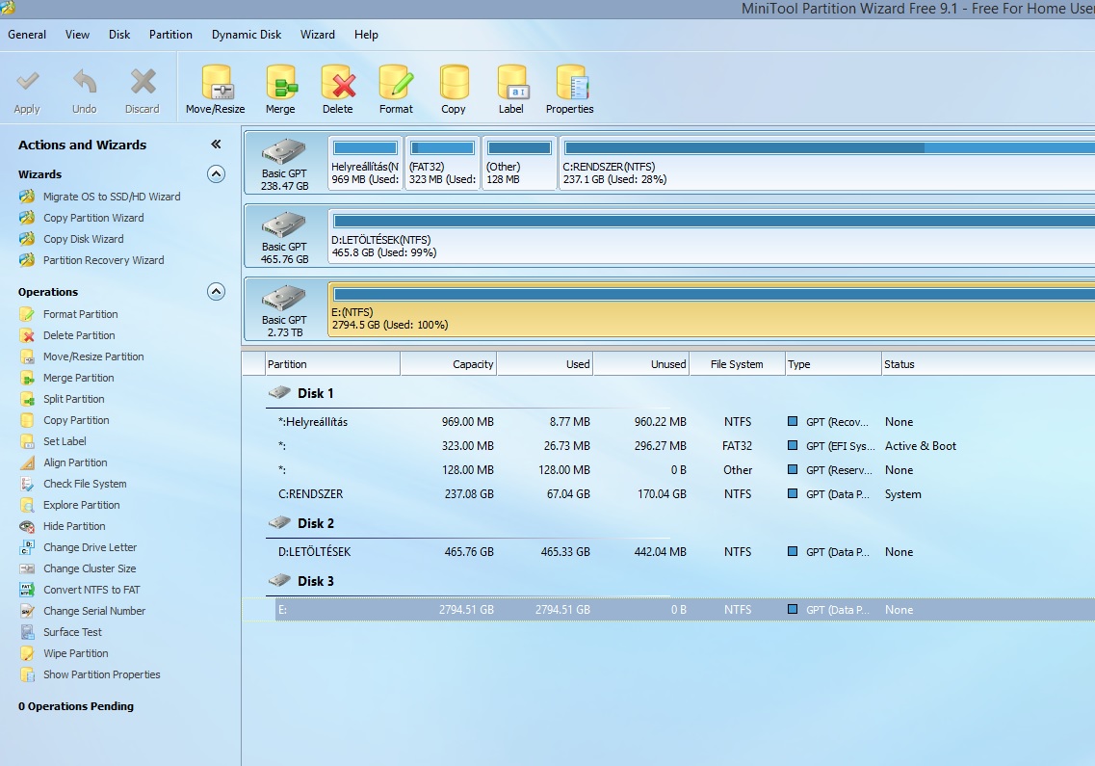
Task: Open the Properties toolbar icon
Action: click(x=571, y=83)
